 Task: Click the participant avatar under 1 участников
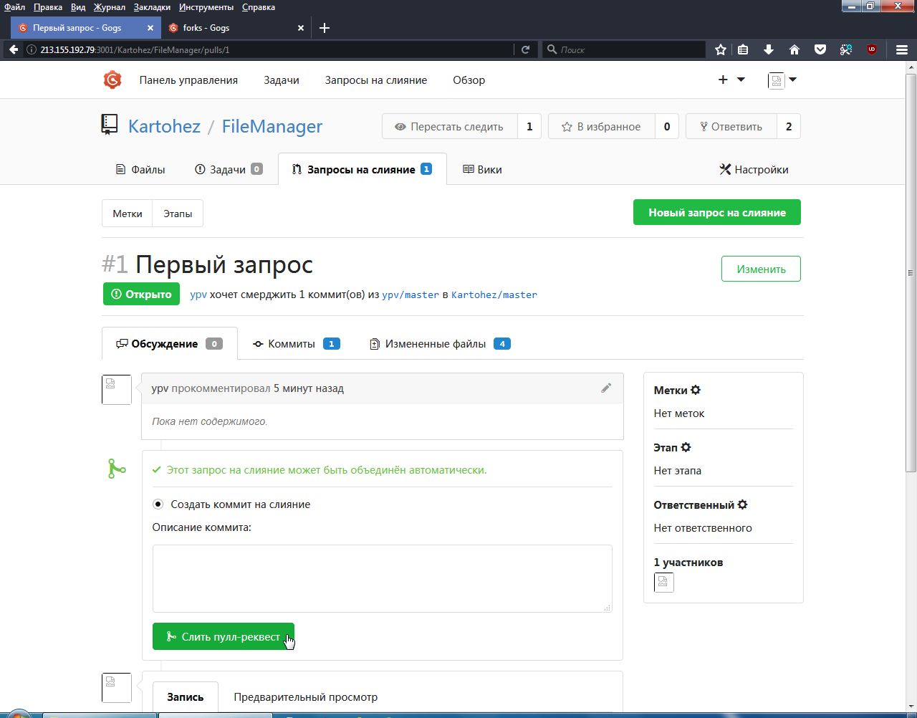pyautogui.click(x=663, y=582)
